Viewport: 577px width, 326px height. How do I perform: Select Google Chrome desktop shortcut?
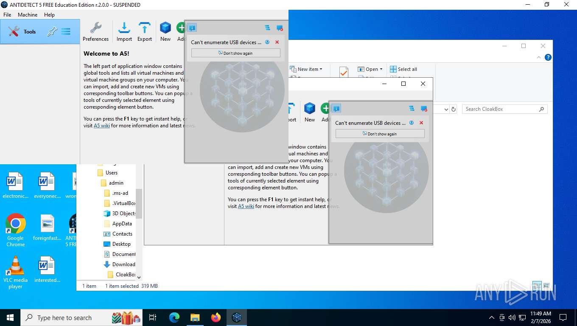pos(15,230)
